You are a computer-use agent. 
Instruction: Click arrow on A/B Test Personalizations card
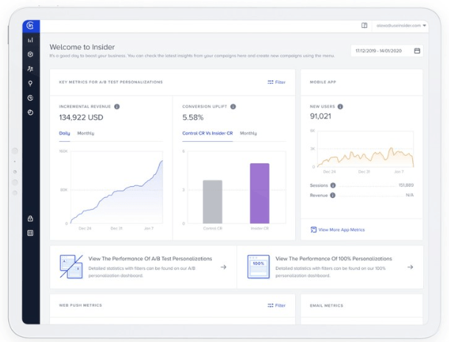coord(224,267)
